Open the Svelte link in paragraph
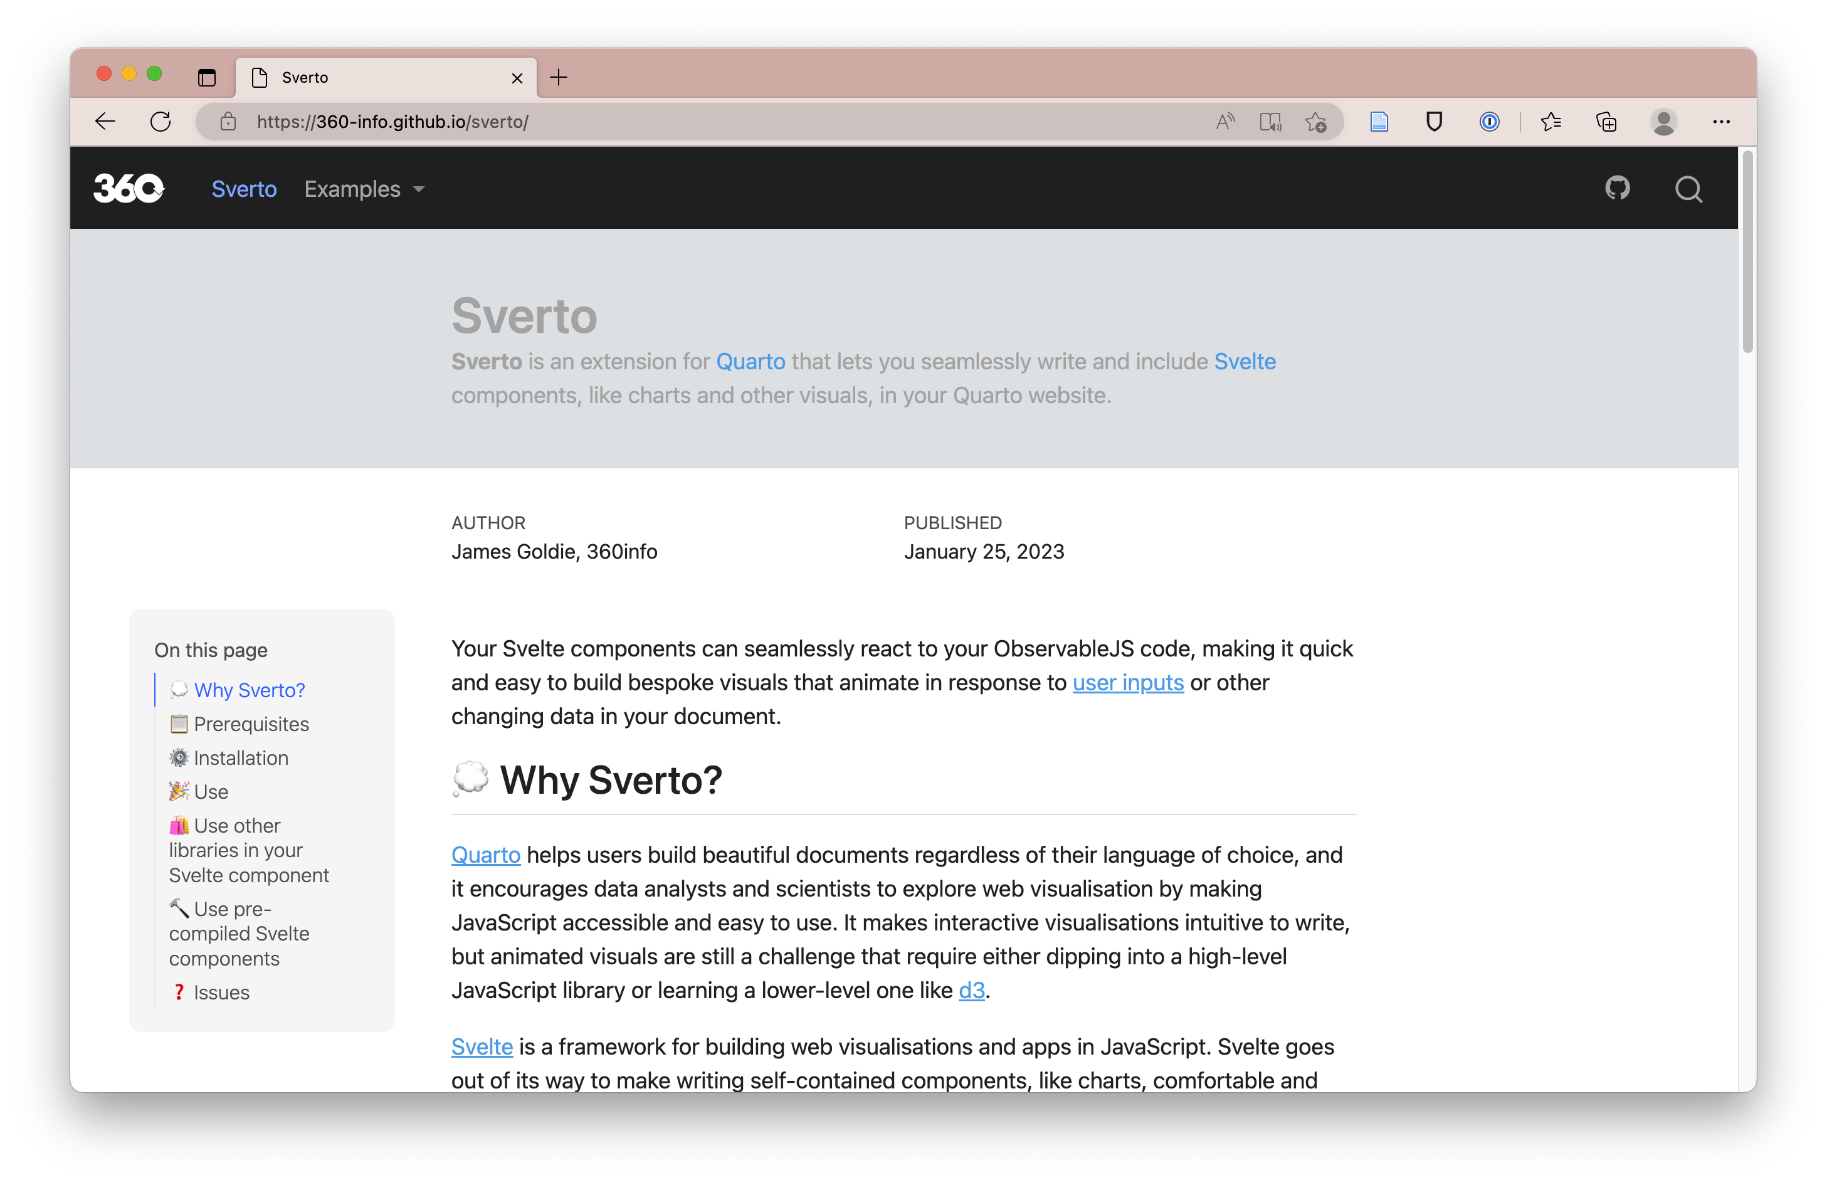The width and height of the screenshot is (1827, 1185). (x=482, y=1046)
